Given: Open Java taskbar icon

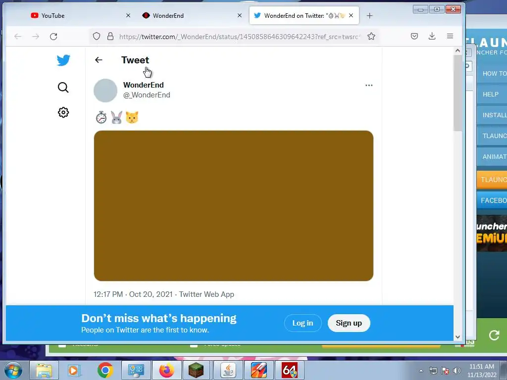Looking at the screenshot, I should click(x=228, y=370).
